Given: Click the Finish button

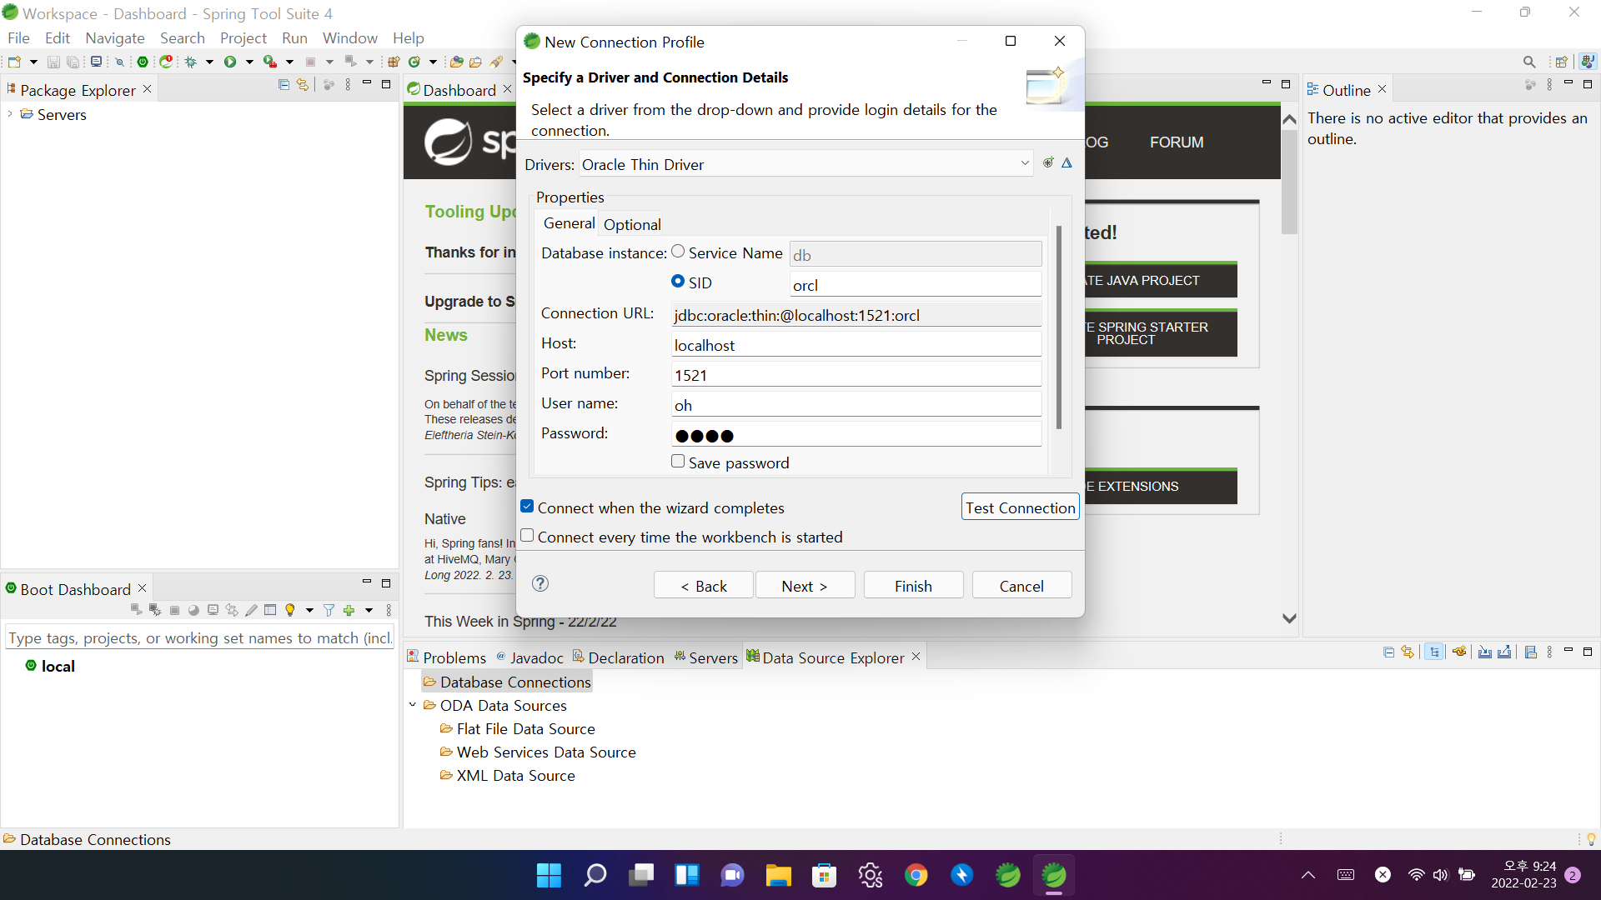Looking at the screenshot, I should click(x=913, y=586).
